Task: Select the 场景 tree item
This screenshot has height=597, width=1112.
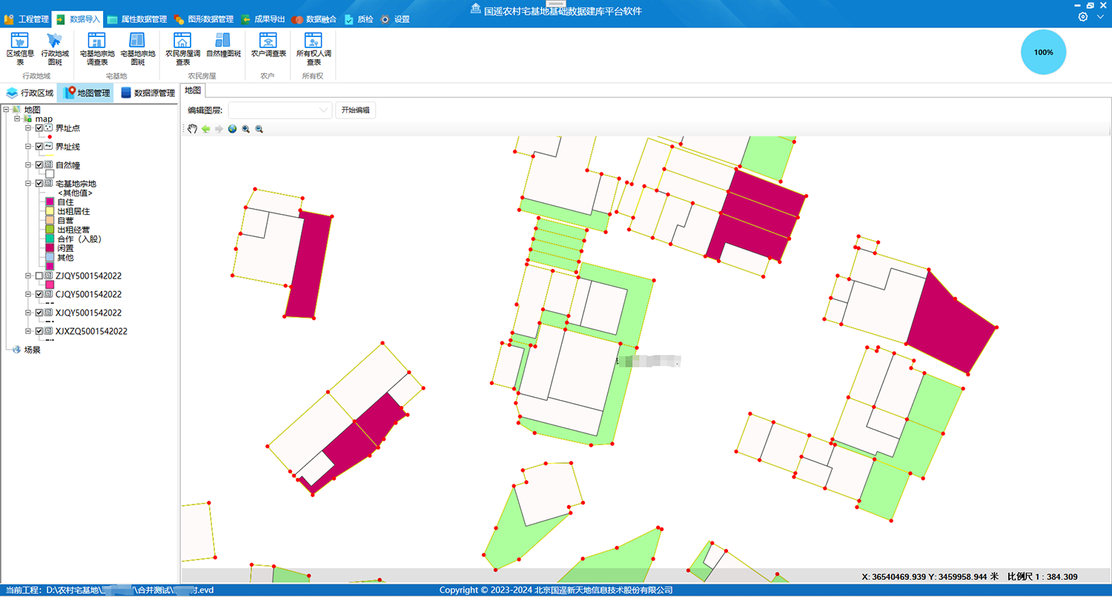Action: [x=32, y=350]
